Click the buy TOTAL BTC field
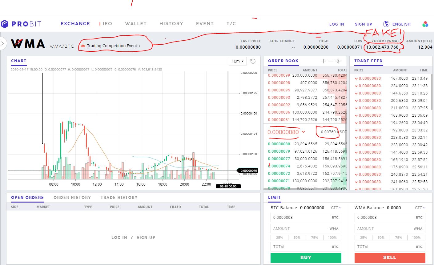Screen dimensions: 434x265 (306, 247)
